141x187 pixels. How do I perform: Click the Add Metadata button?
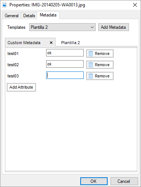click(x=114, y=27)
